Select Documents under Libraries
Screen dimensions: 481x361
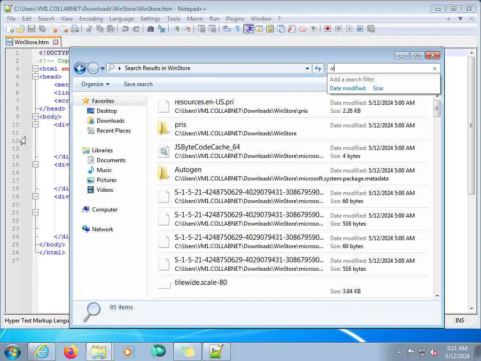[x=107, y=160]
